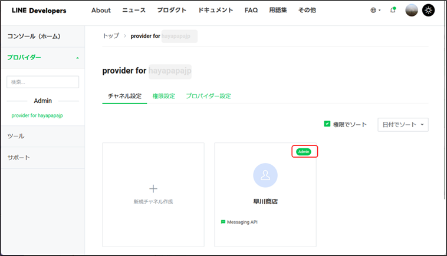
Task: Click the globe language selector icon
Action: [x=373, y=10]
